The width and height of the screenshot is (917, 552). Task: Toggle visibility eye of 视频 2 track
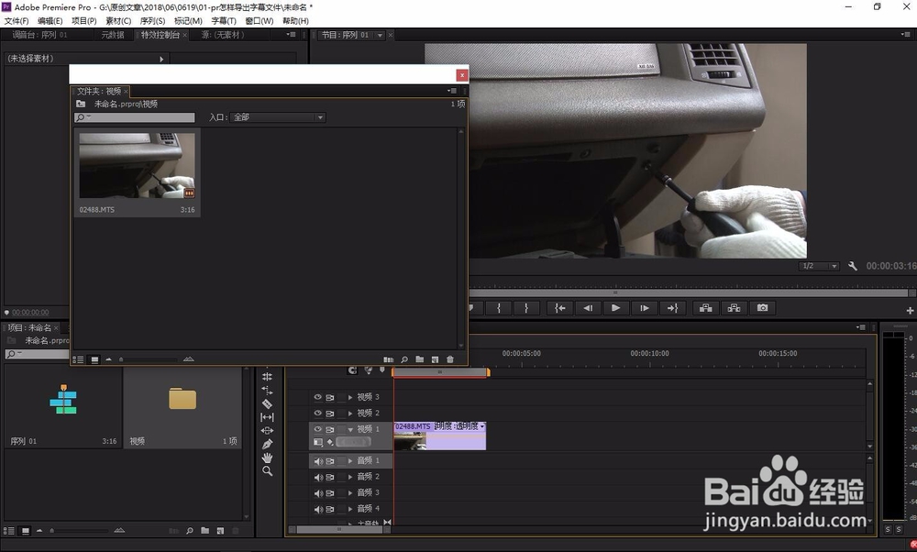(317, 413)
